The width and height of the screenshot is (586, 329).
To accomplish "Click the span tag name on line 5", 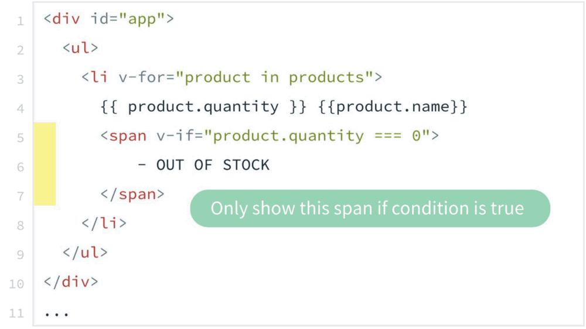I will (128, 136).
